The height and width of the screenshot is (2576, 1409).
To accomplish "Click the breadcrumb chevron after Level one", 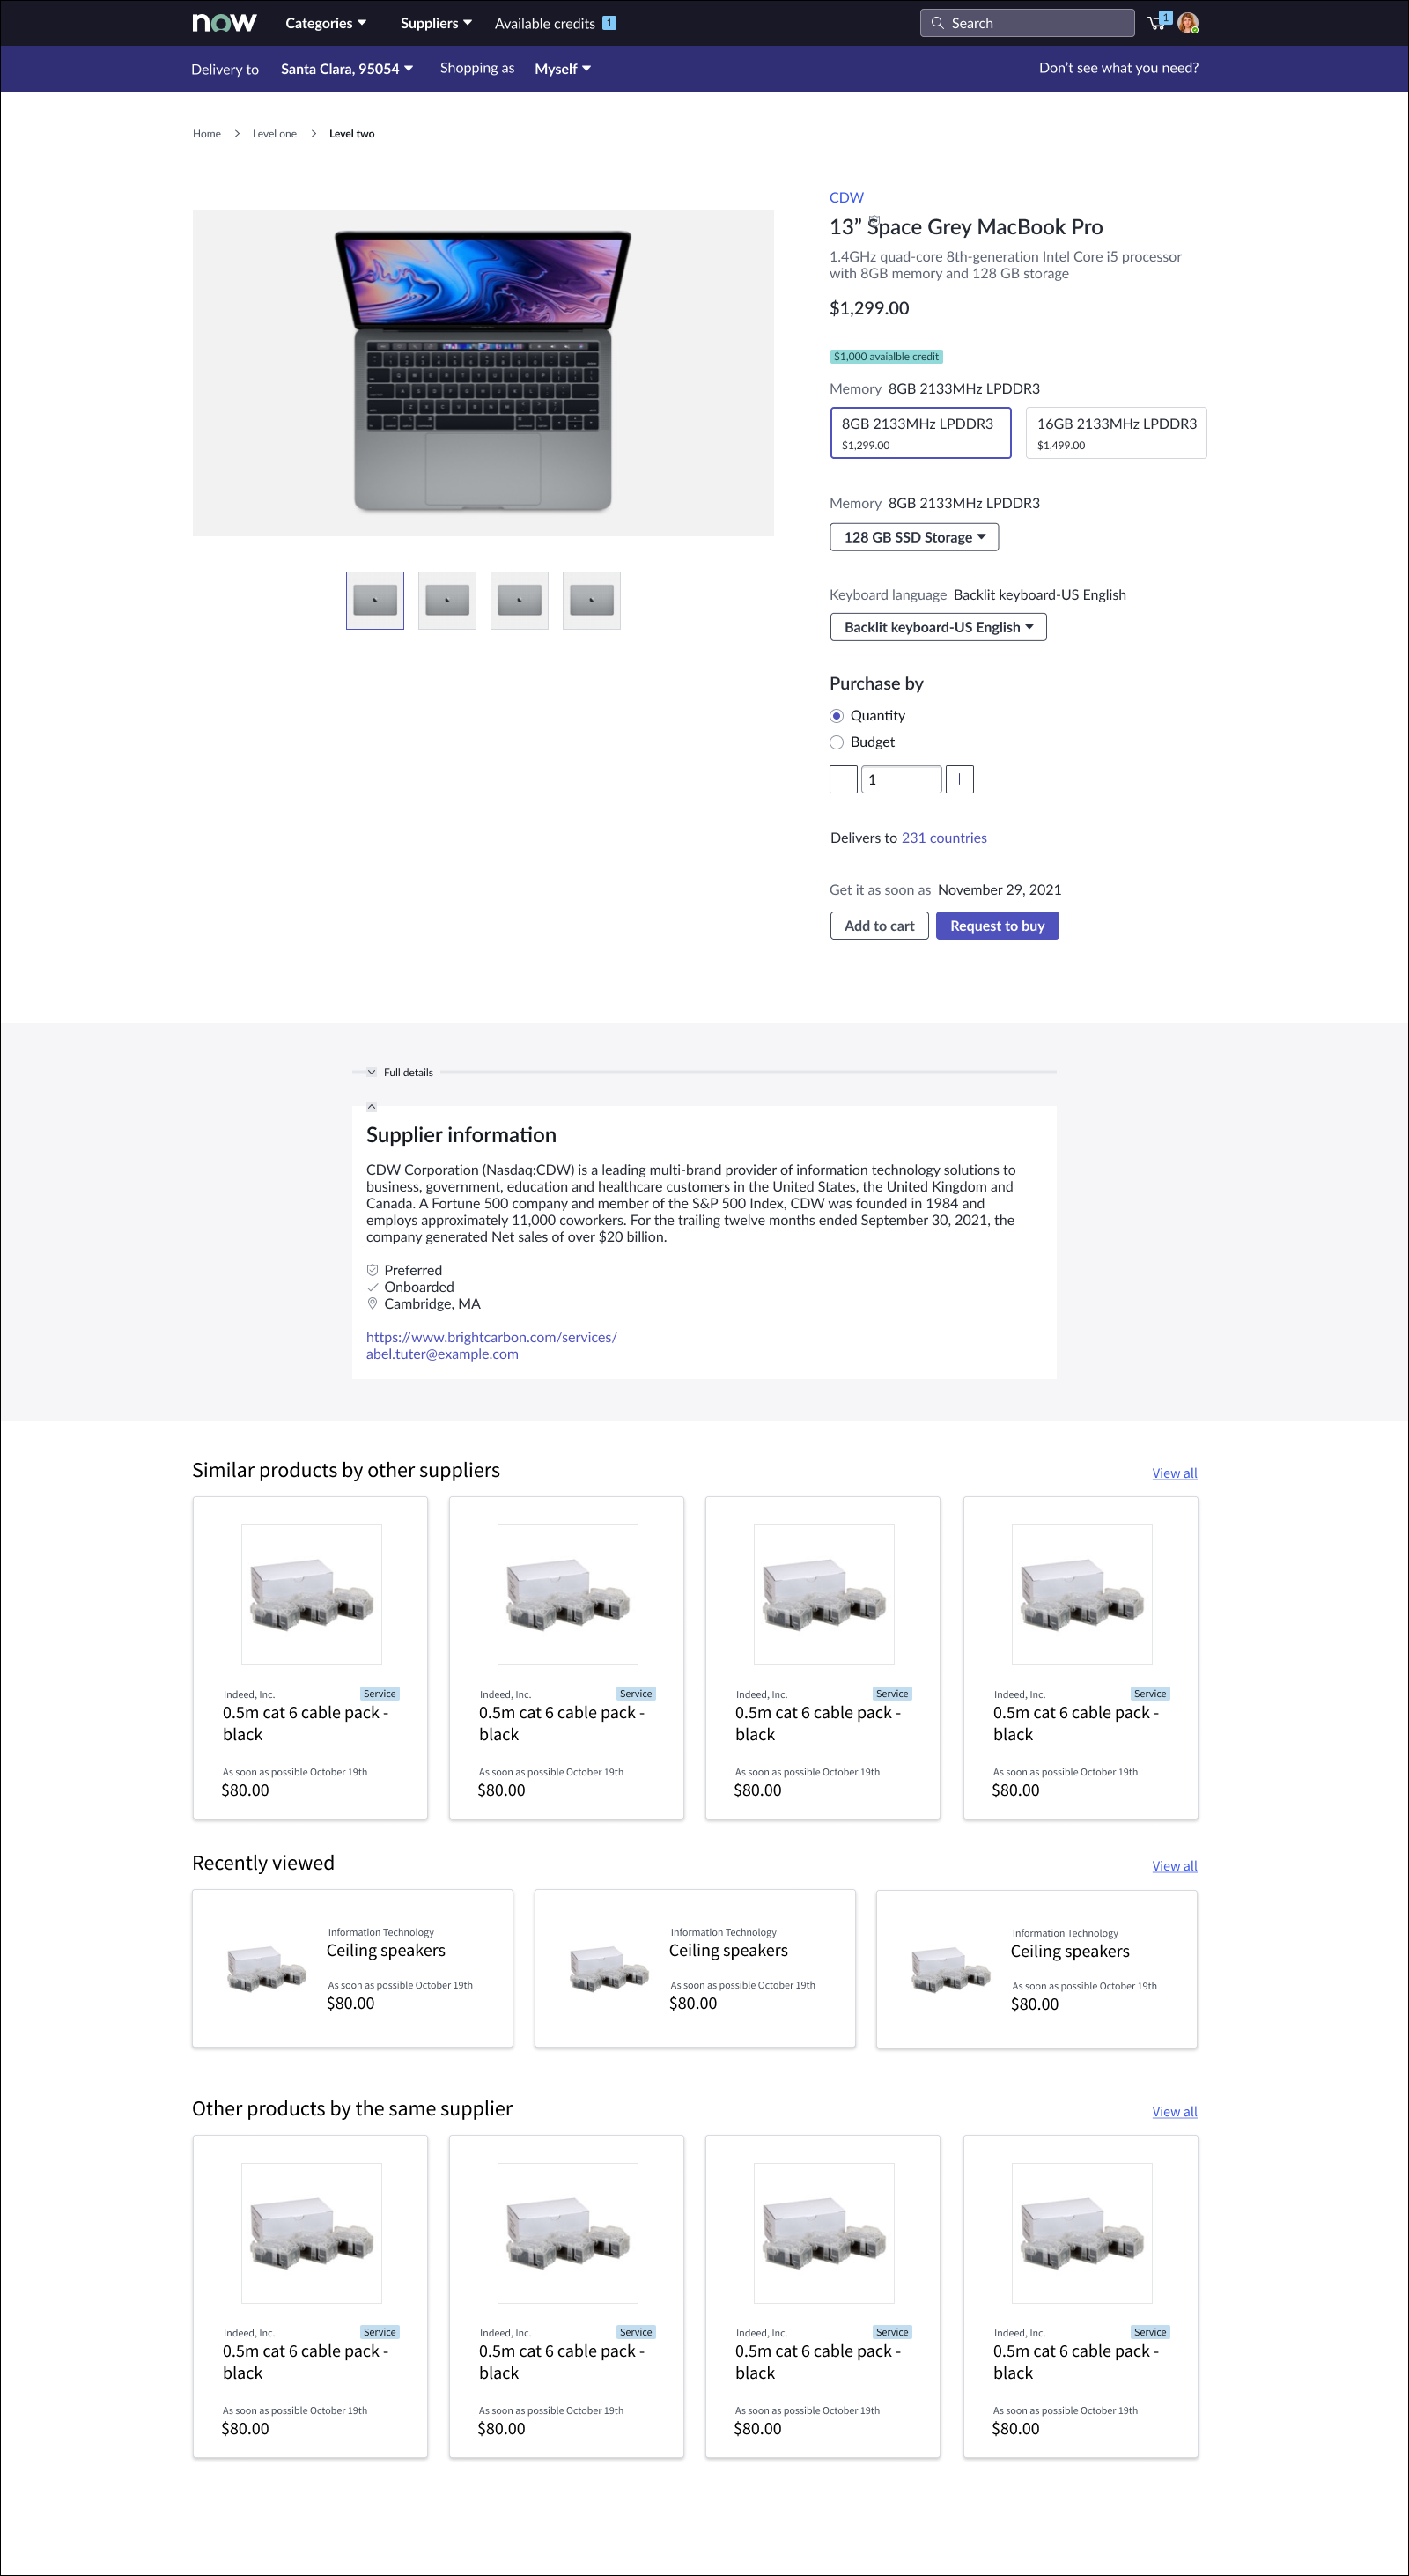I will (313, 134).
